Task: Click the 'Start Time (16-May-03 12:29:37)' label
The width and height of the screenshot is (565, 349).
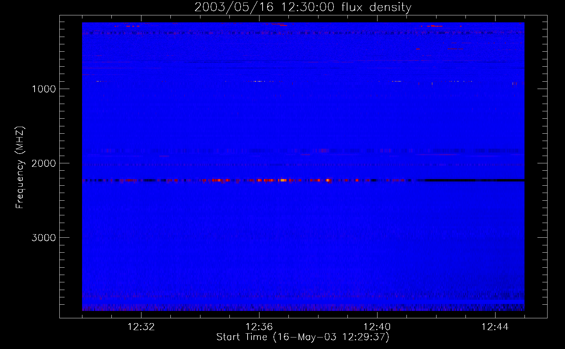Action: [x=303, y=337]
